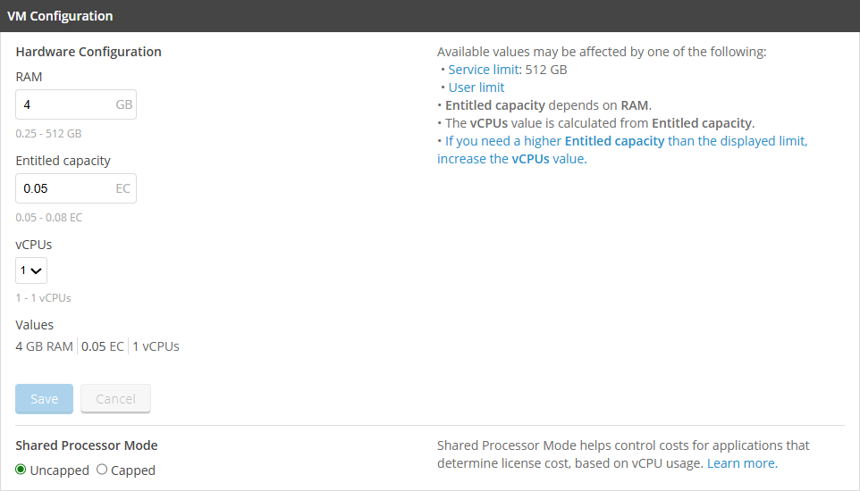Click the EC unit label in capacity field
The image size is (860, 491).
(124, 188)
